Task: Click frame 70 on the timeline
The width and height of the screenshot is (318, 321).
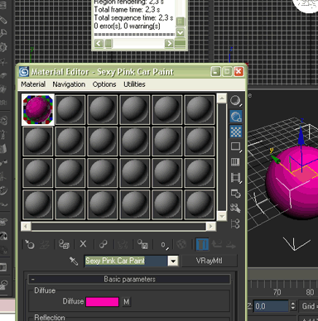Action: [x=277, y=292]
